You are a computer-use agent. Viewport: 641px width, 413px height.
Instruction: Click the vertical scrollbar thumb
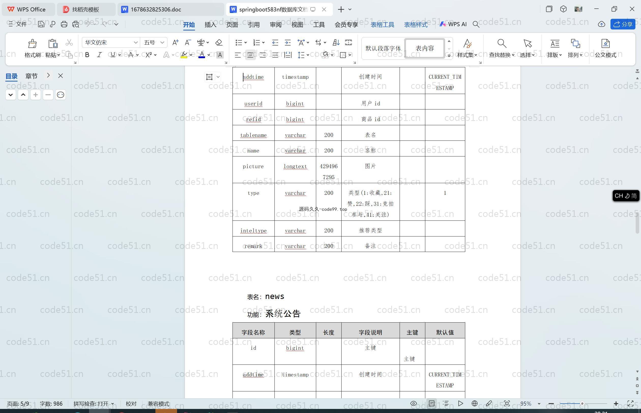(x=637, y=223)
